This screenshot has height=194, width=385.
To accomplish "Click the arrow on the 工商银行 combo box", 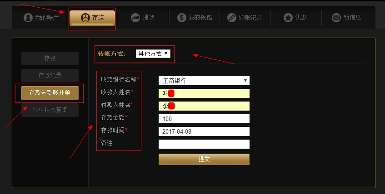I will pos(245,81).
